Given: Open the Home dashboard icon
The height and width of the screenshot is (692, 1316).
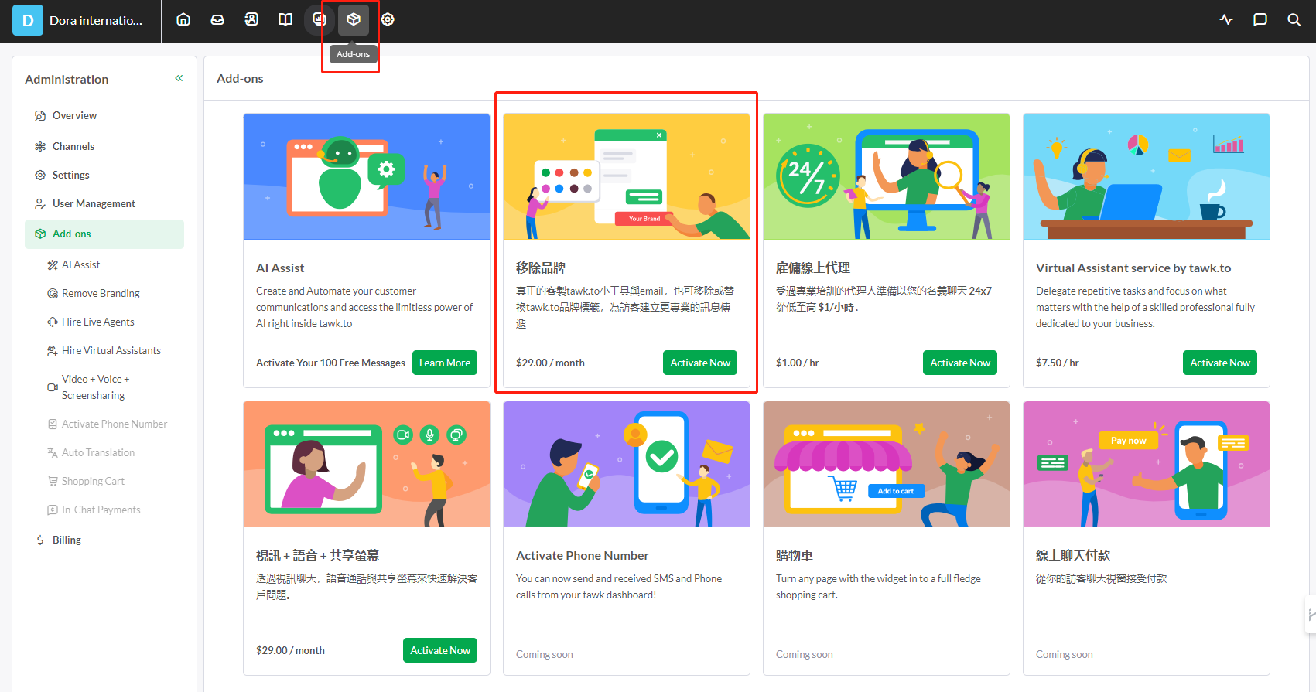Looking at the screenshot, I should click(x=183, y=19).
